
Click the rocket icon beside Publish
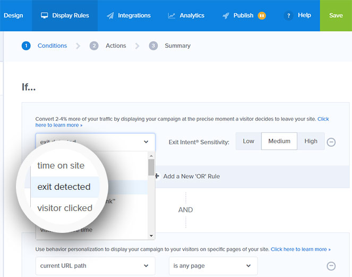(x=226, y=15)
